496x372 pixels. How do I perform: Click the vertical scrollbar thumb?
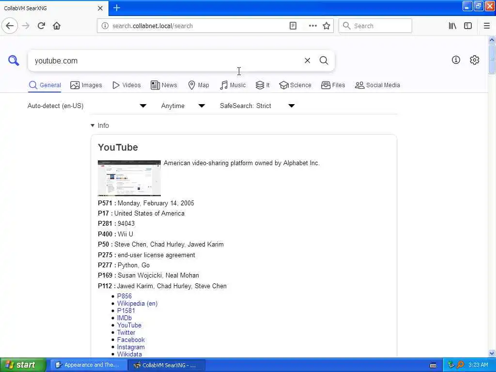coord(492,59)
